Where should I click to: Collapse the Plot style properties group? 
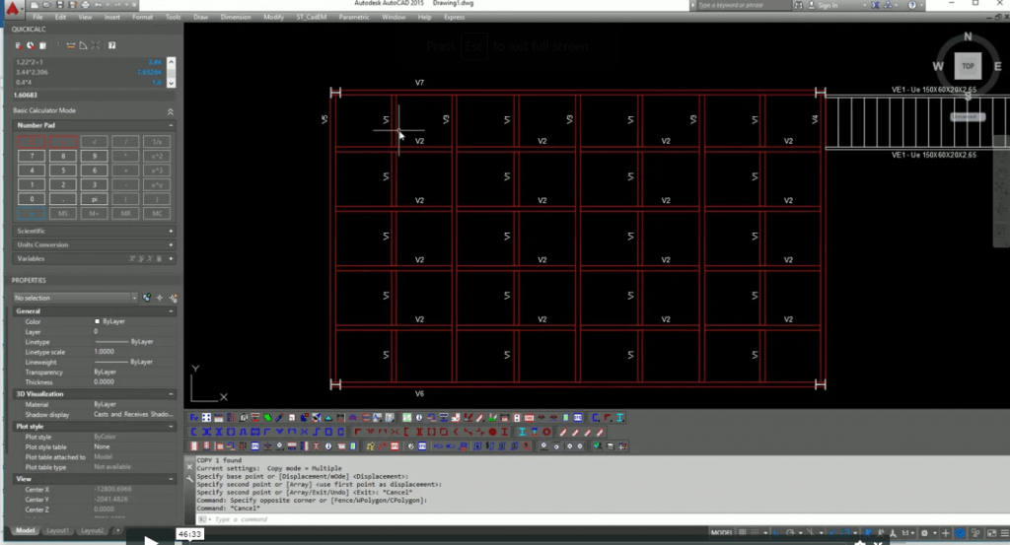click(x=171, y=426)
